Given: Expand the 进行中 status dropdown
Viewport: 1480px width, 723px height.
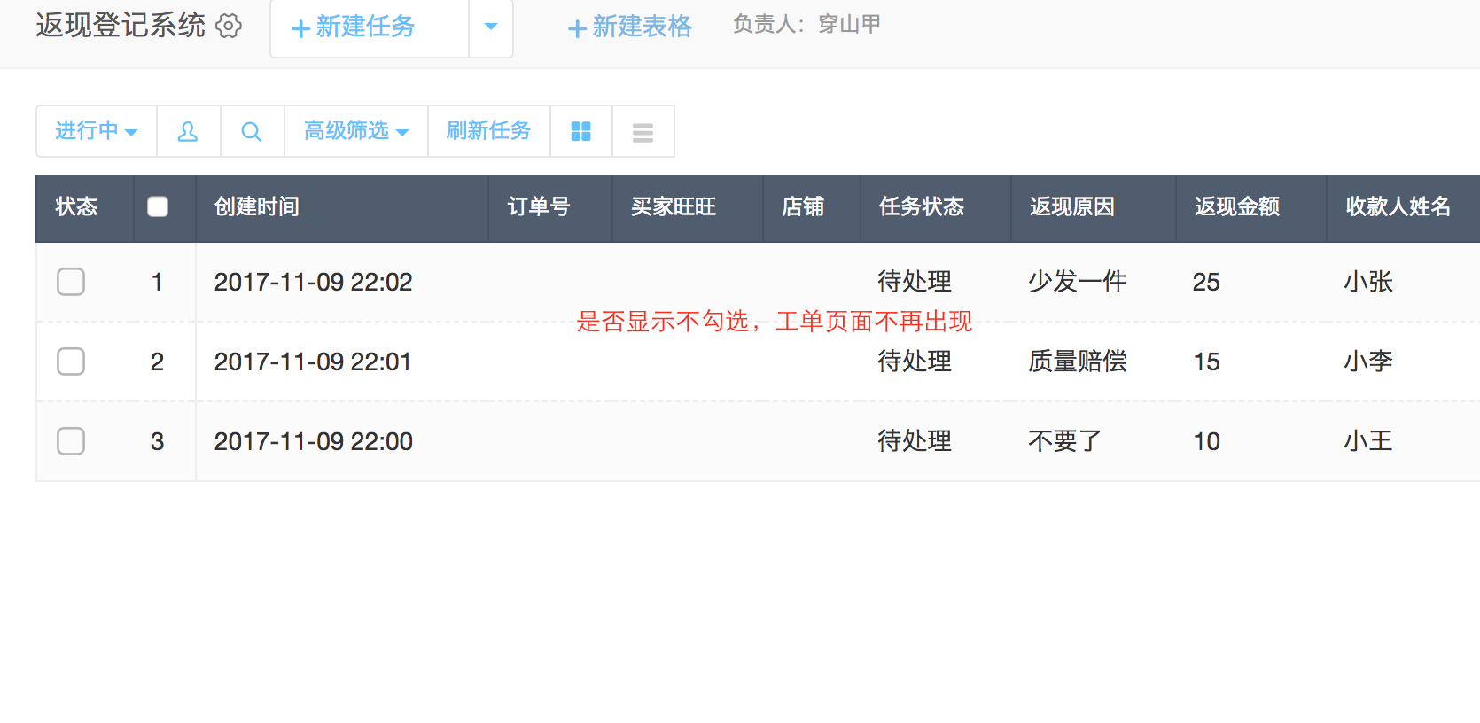Looking at the screenshot, I should pos(96,131).
